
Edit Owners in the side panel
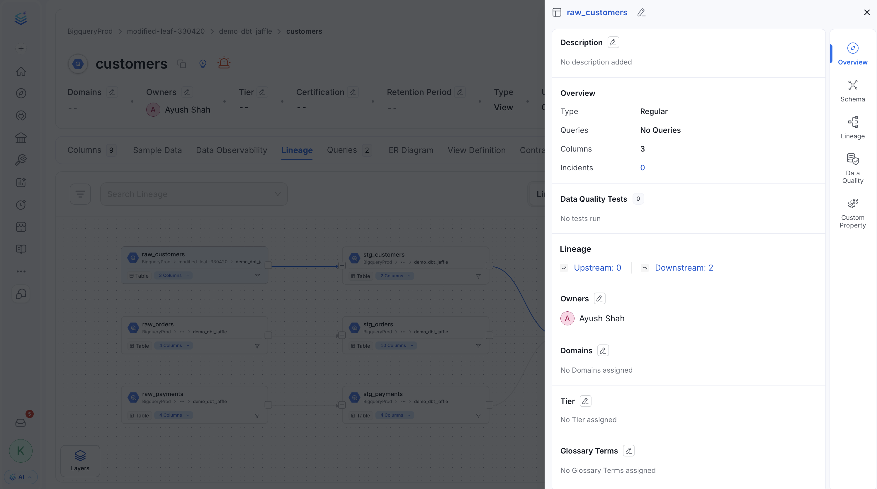pyautogui.click(x=599, y=299)
